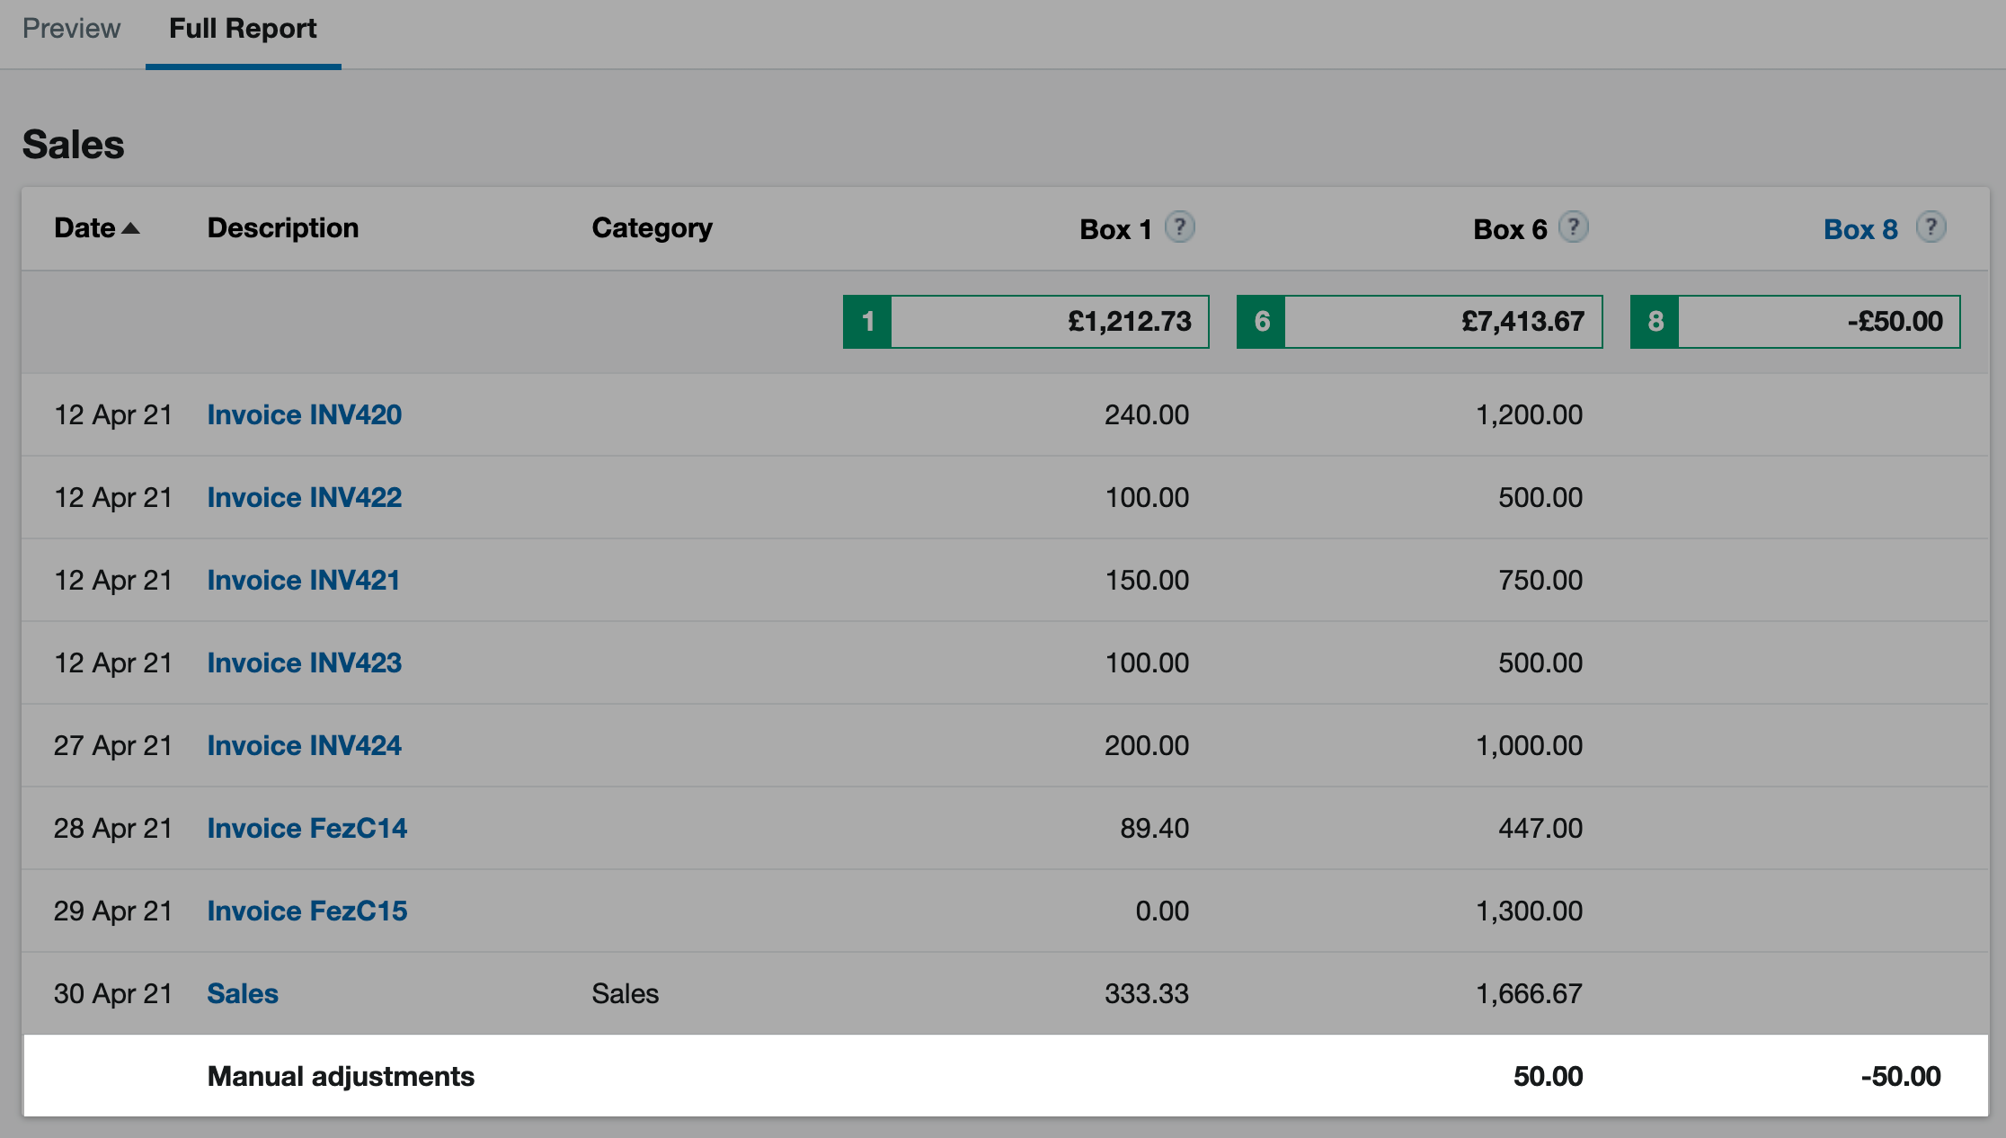Click the green Box 8 number badge

tap(1655, 322)
